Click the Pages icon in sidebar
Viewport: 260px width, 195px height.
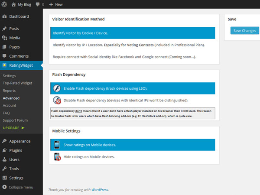(x=4, y=47)
